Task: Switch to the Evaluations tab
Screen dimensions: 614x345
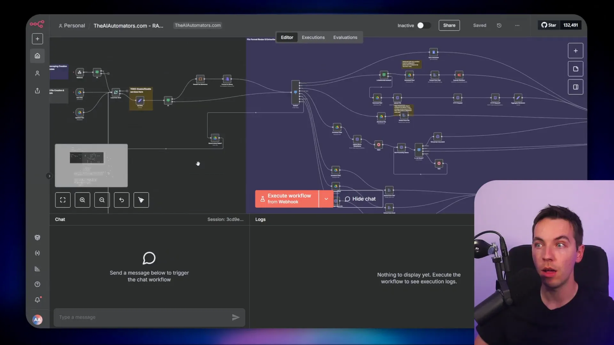Action: tap(345, 37)
